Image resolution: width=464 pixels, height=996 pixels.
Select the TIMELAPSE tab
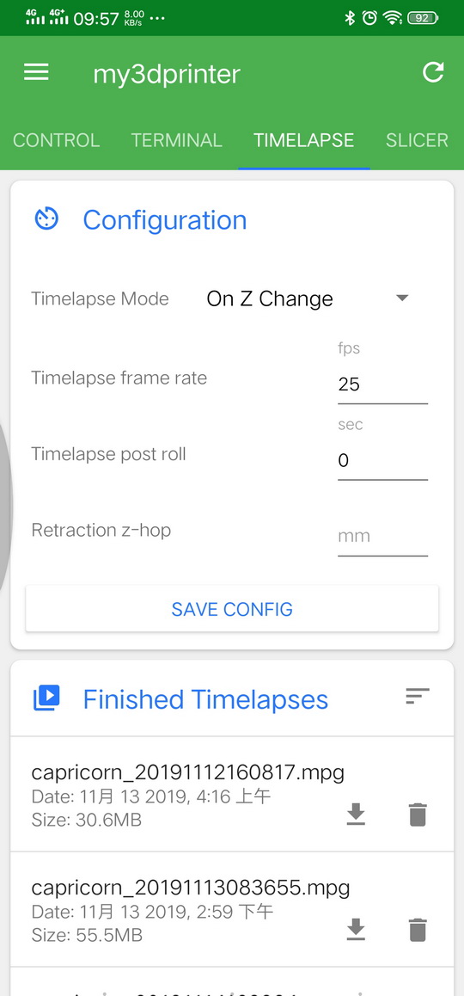(x=304, y=140)
